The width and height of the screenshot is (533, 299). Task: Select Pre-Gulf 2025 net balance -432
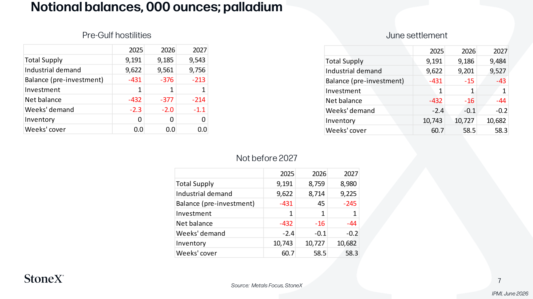(x=135, y=100)
